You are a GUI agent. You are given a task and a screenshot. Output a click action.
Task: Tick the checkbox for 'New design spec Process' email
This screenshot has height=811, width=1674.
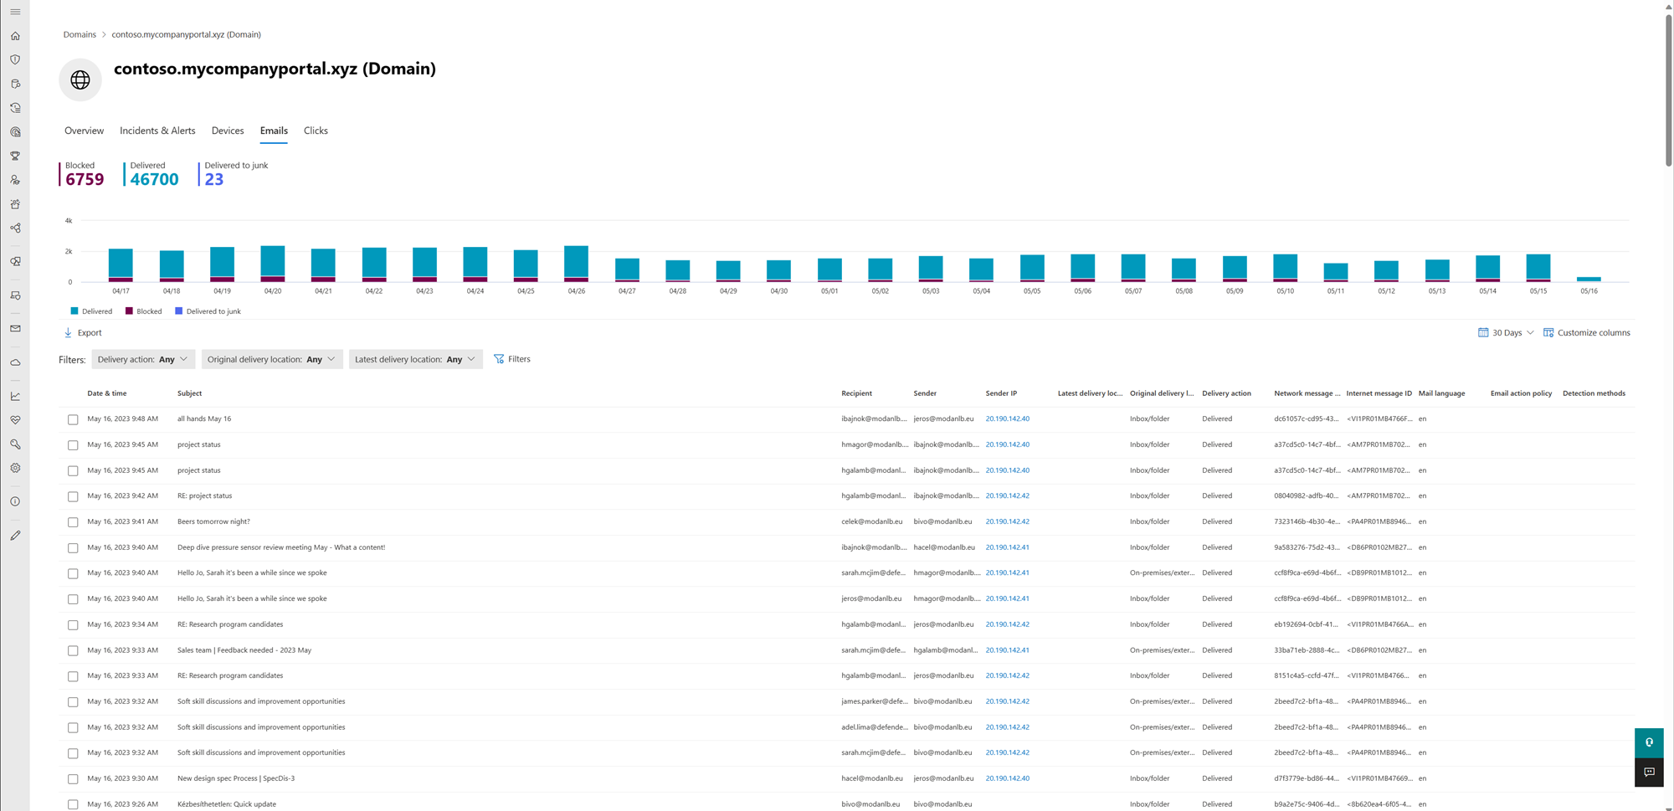click(x=73, y=779)
